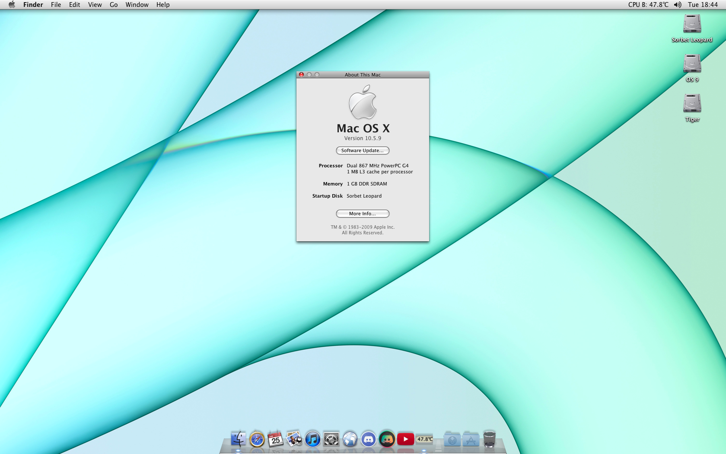The width and height of the screenshot is (726, 454).
Task: Open the File menu
Action: 56,5
